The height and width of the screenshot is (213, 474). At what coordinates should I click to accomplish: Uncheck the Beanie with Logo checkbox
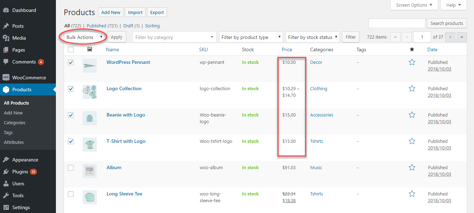71,115
